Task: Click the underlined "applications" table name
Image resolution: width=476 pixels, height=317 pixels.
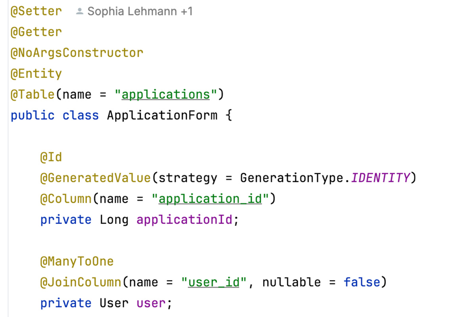Action: point(165,95)
